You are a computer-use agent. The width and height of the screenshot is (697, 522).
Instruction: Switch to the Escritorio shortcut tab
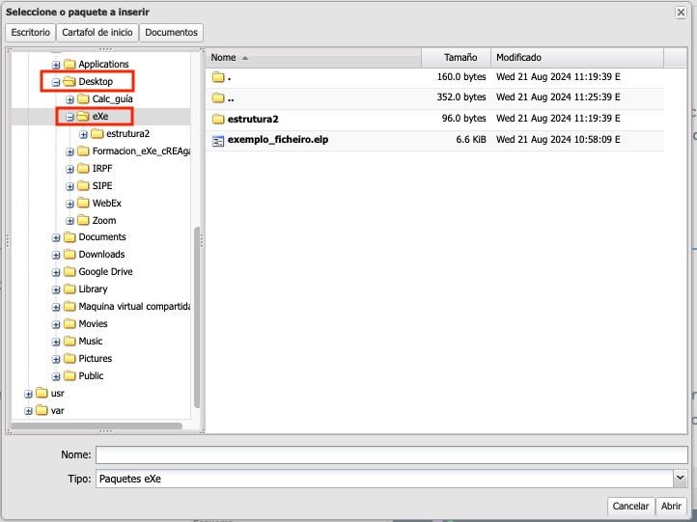[x=31, y=32]
